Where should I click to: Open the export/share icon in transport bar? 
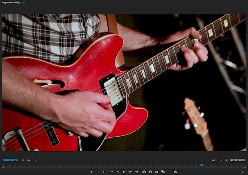click(175, 172)
